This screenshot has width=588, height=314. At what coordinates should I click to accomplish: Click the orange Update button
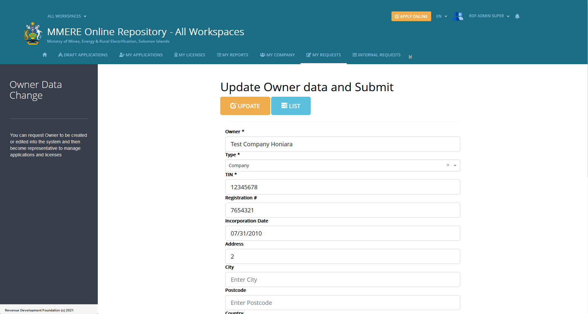[x=245, y=106]
